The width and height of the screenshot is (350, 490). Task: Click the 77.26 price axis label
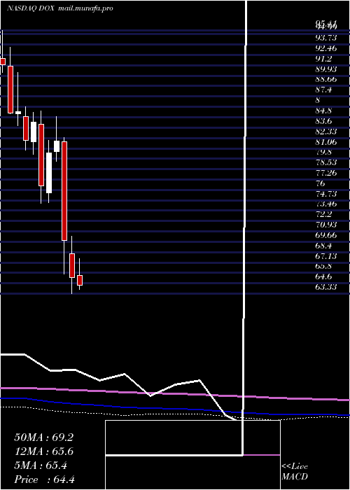(x=326, y=173)
